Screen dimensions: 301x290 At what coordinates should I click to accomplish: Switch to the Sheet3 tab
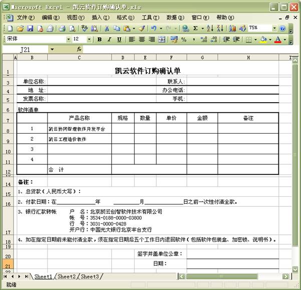click(x=90, y=276)
